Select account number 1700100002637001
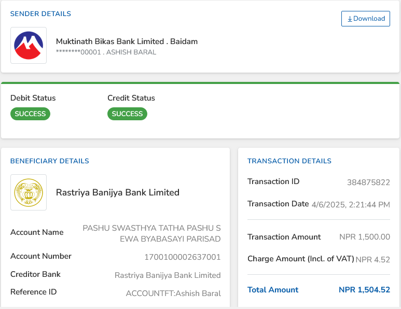 coord(183,257)
